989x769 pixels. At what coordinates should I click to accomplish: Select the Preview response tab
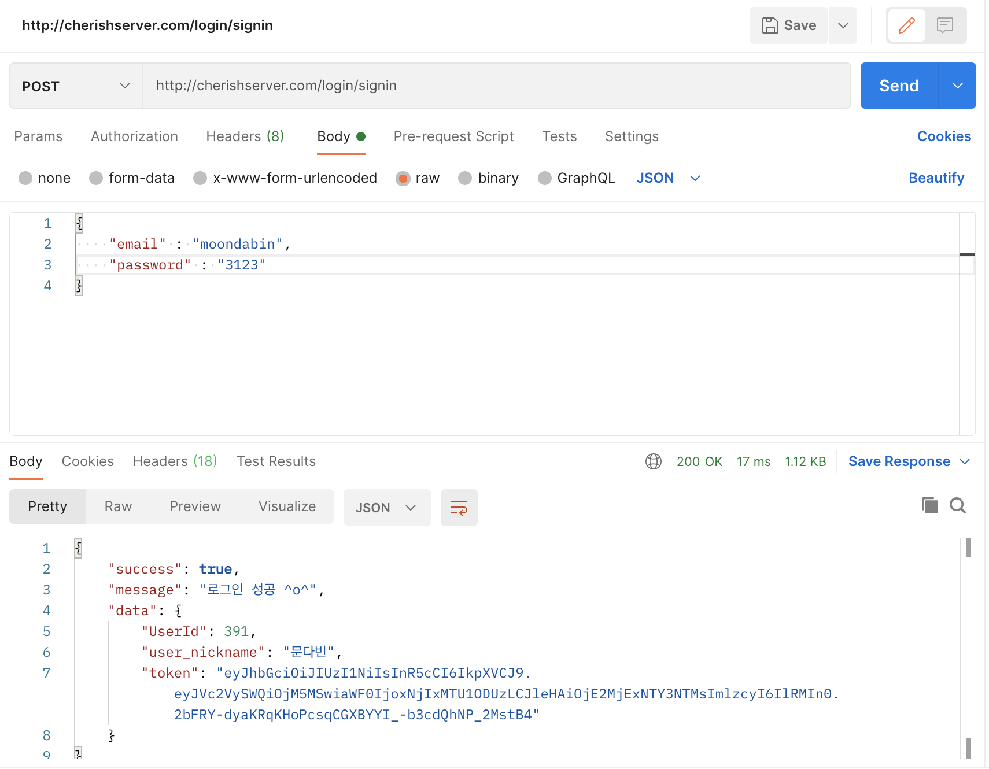(195, 506)
